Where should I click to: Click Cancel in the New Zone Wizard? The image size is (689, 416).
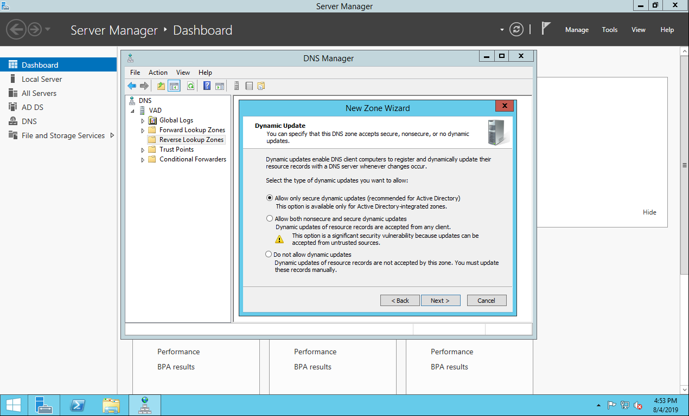click(x=486, y=301)
